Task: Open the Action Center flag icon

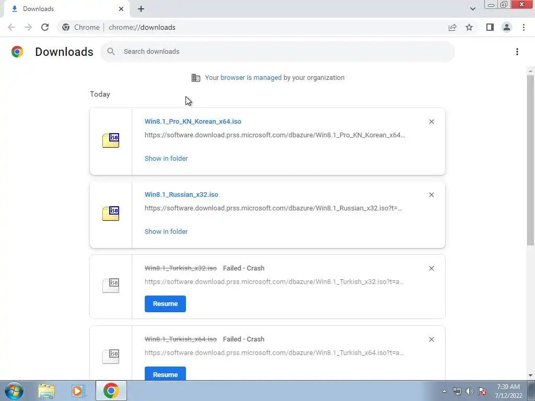Action: pos(482,391)
